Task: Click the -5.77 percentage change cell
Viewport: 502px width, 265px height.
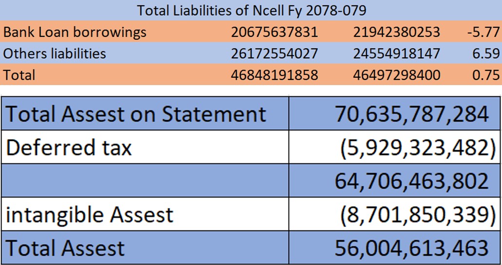Action: coord(483,32)
